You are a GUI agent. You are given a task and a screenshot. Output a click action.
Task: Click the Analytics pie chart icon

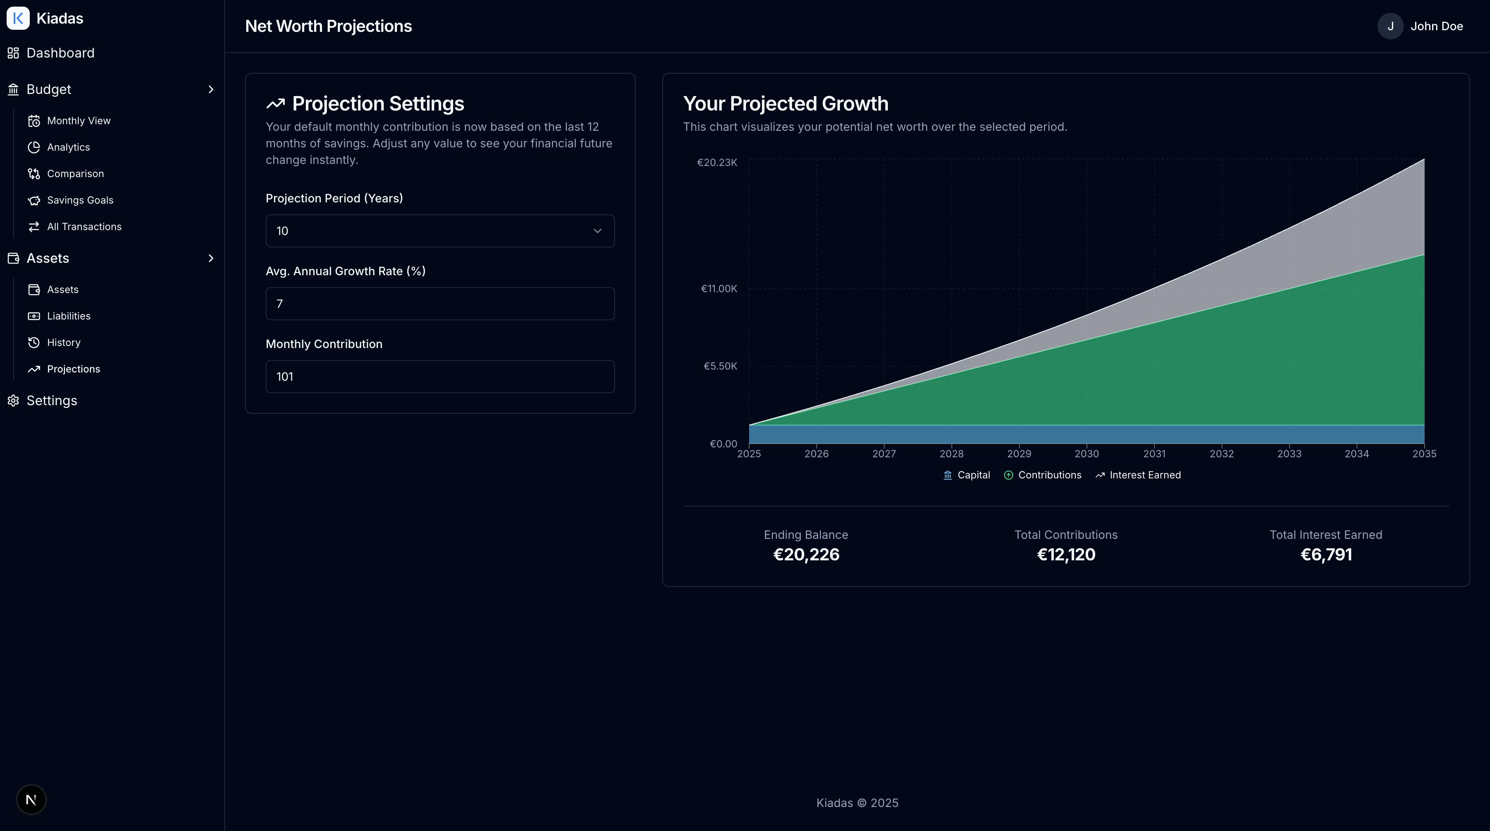tap(34, 147)
